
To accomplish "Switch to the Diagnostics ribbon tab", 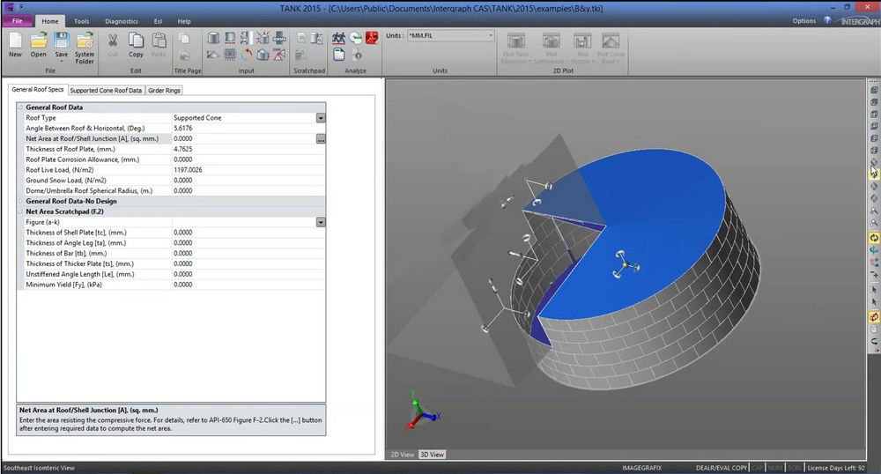I will click(122, 21).
